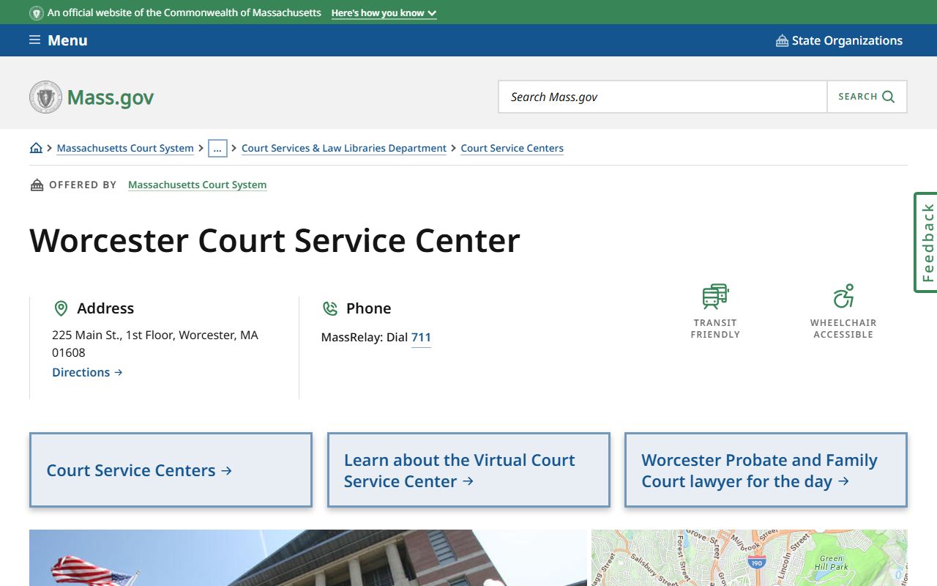937x586 pixels.
Task: Click the 'Wheelchair Accessible' label
Action: coord(843,328)
